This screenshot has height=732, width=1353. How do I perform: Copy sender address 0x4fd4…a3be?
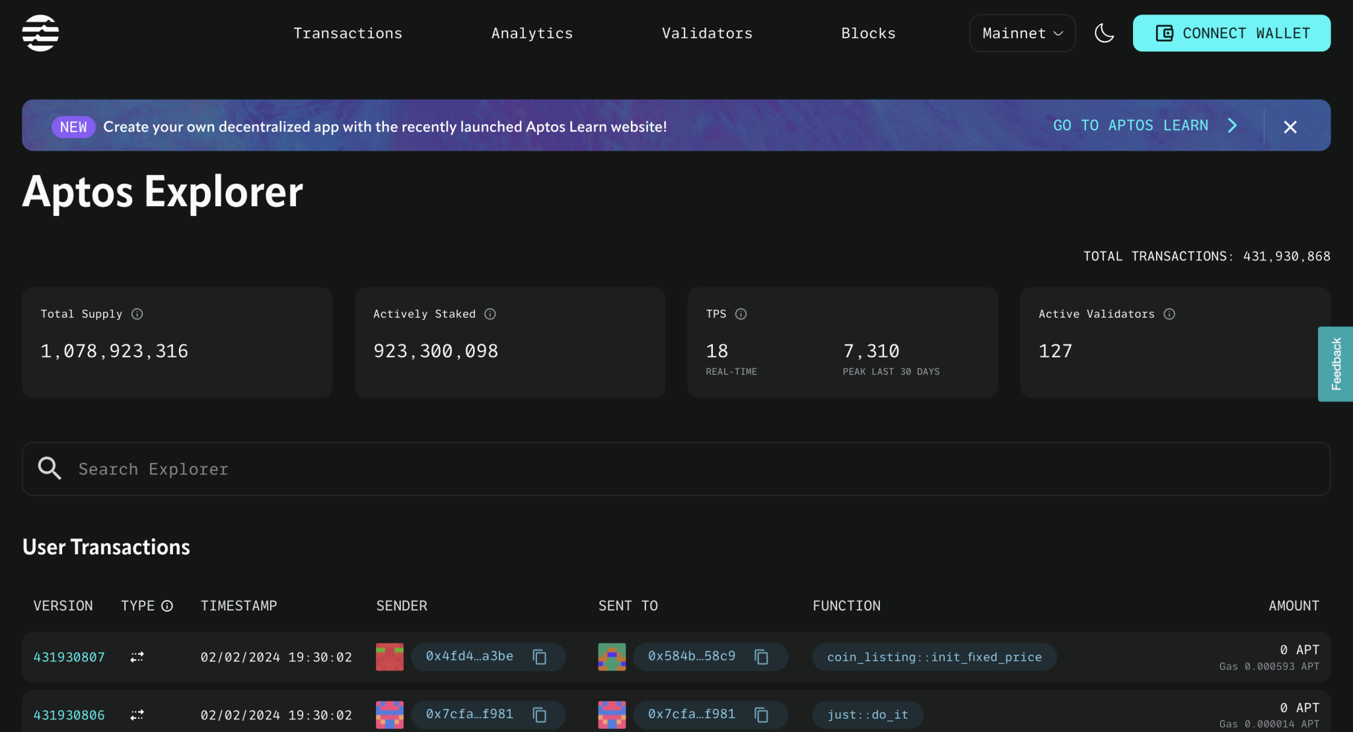539,657
